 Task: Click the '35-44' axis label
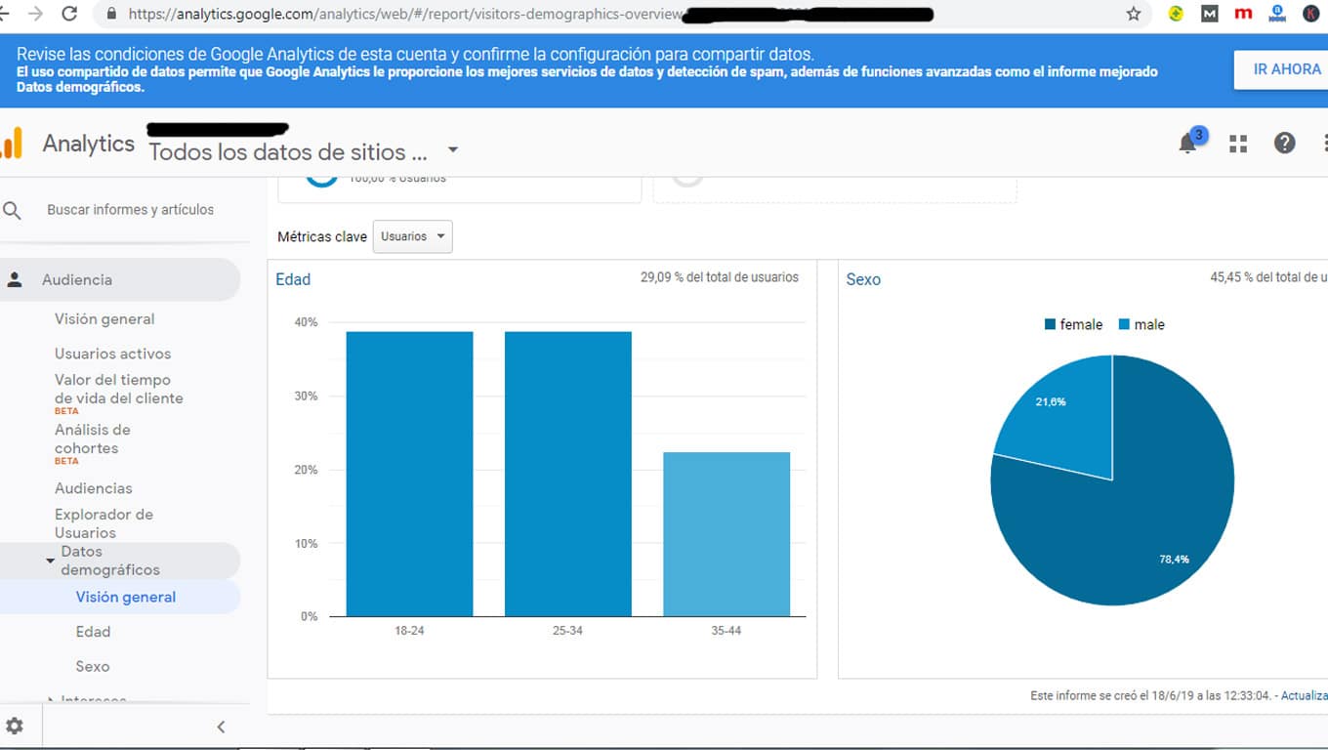(x=726, y=631)
